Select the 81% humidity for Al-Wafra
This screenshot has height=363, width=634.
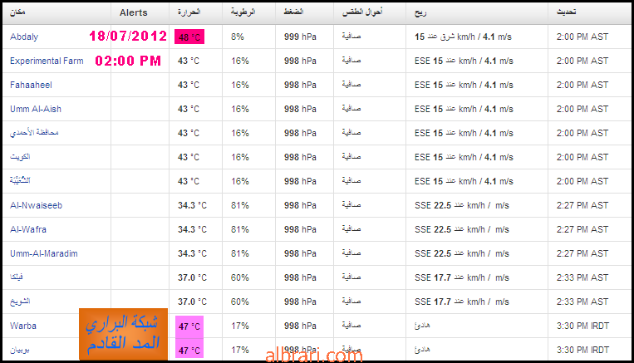tap(240, 229)
